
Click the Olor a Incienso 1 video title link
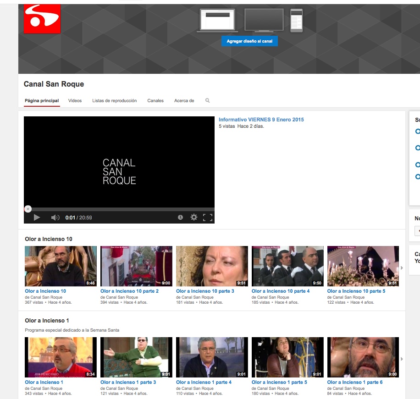(x=44, y=383)
